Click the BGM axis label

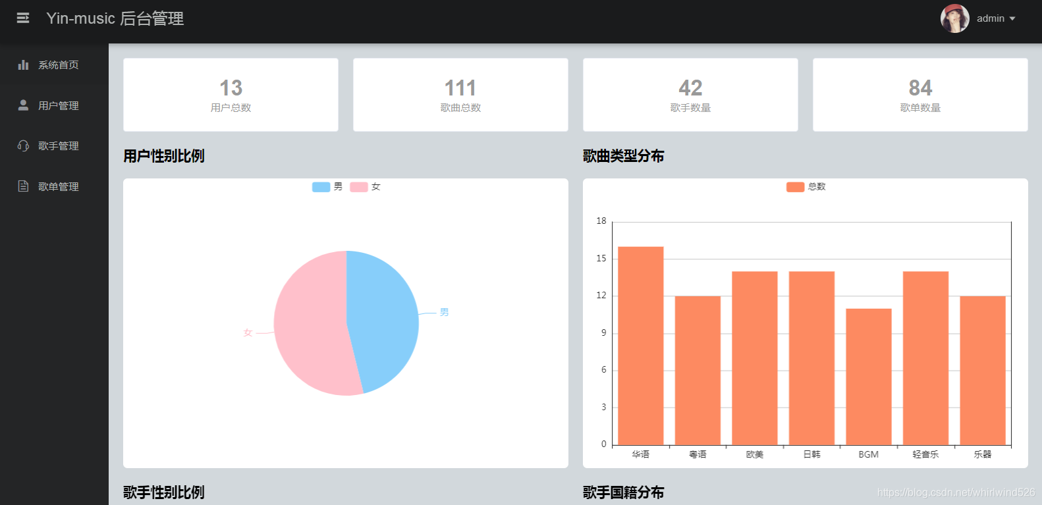(869, 454)
